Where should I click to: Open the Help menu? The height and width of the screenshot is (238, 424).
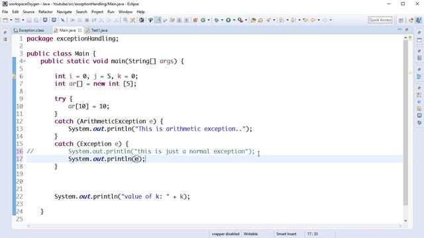tap(140, 12)
